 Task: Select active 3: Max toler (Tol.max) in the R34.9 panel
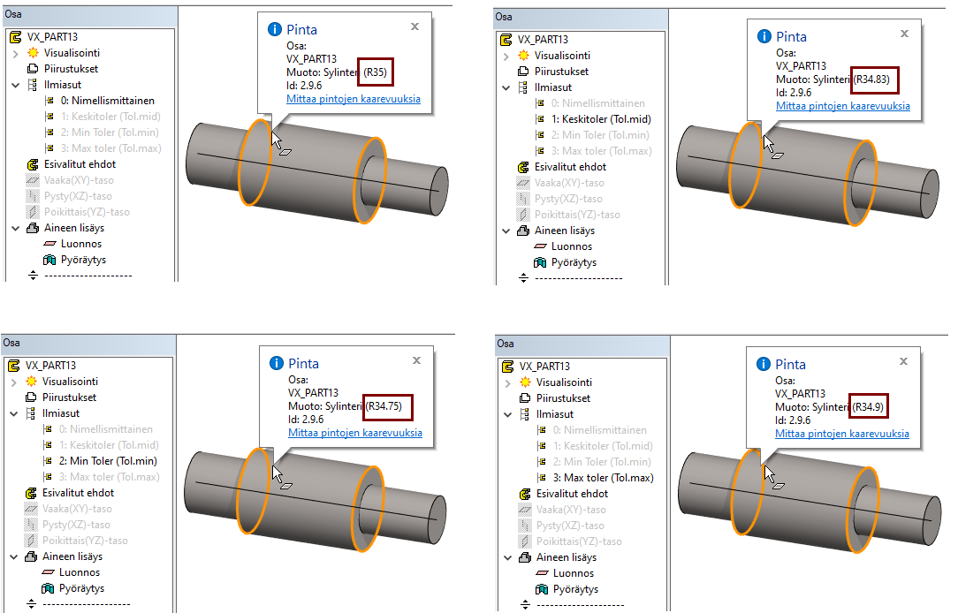click(604, 478)
